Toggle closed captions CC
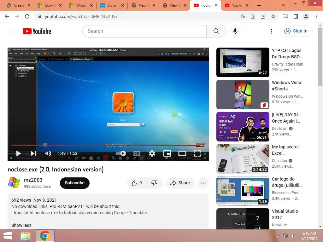Image resolution: width=323 pixels, height=242 pixels. [x=137, y=153]
